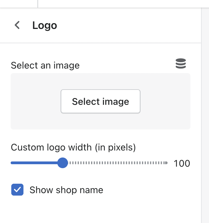Click the Select image button
209x223 pixels.
tap(101, 101)
